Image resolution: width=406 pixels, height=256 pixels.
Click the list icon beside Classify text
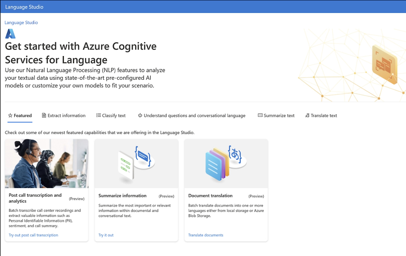tap(99, 115)
